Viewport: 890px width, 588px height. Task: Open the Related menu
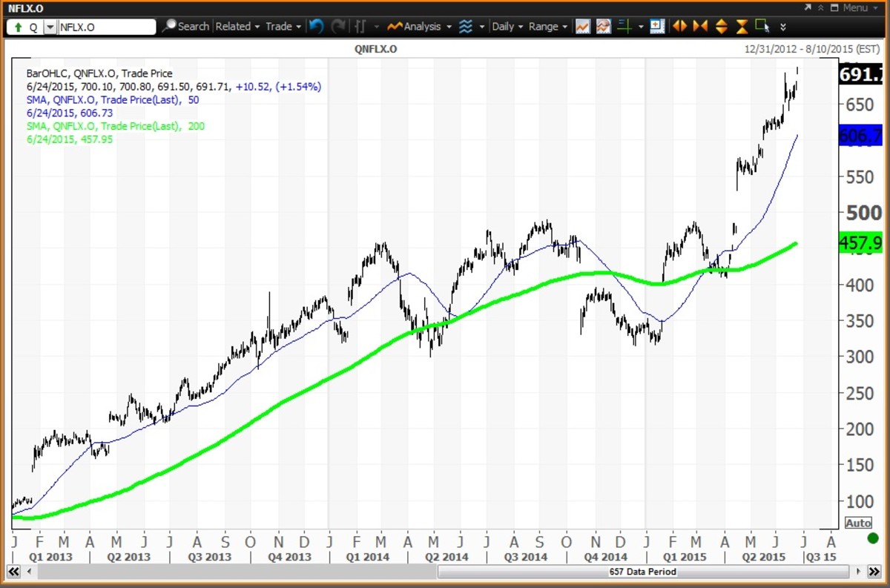pyautogui.click(x=237, y=26)
